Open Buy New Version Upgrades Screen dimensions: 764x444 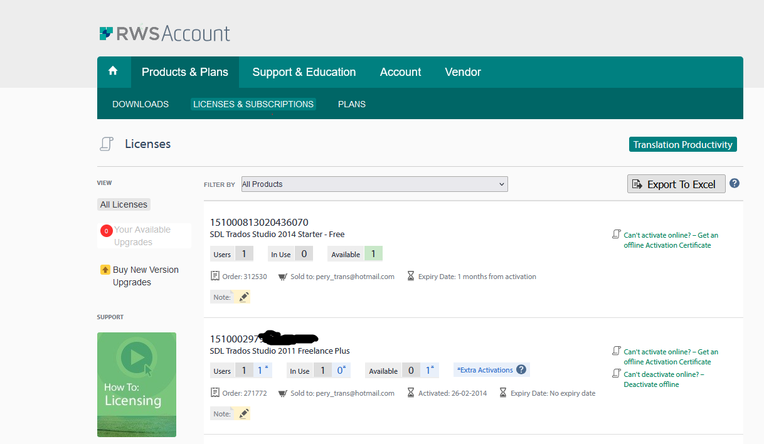pos(144,275)
